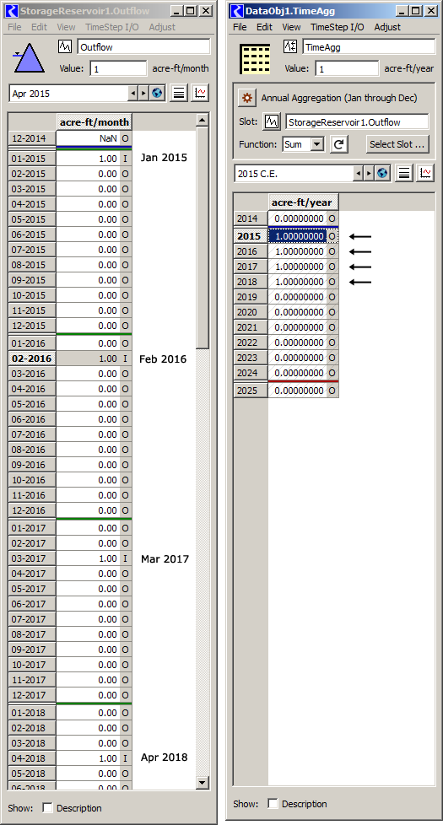443x825 pixels.
Task: Open Adjust menu in the DataObj1.TimeAgg window
Action: [x=387, y=27]
